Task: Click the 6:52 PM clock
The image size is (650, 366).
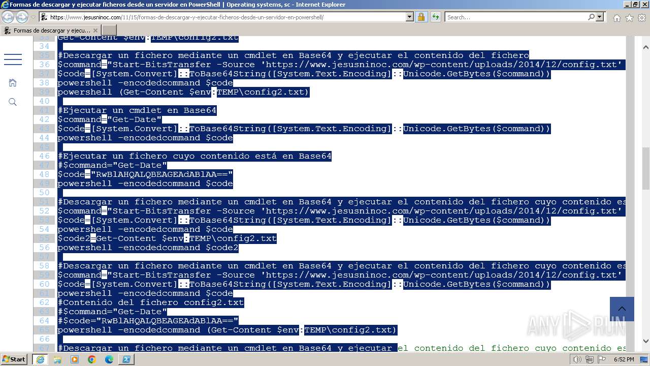Action: (624, 359)
